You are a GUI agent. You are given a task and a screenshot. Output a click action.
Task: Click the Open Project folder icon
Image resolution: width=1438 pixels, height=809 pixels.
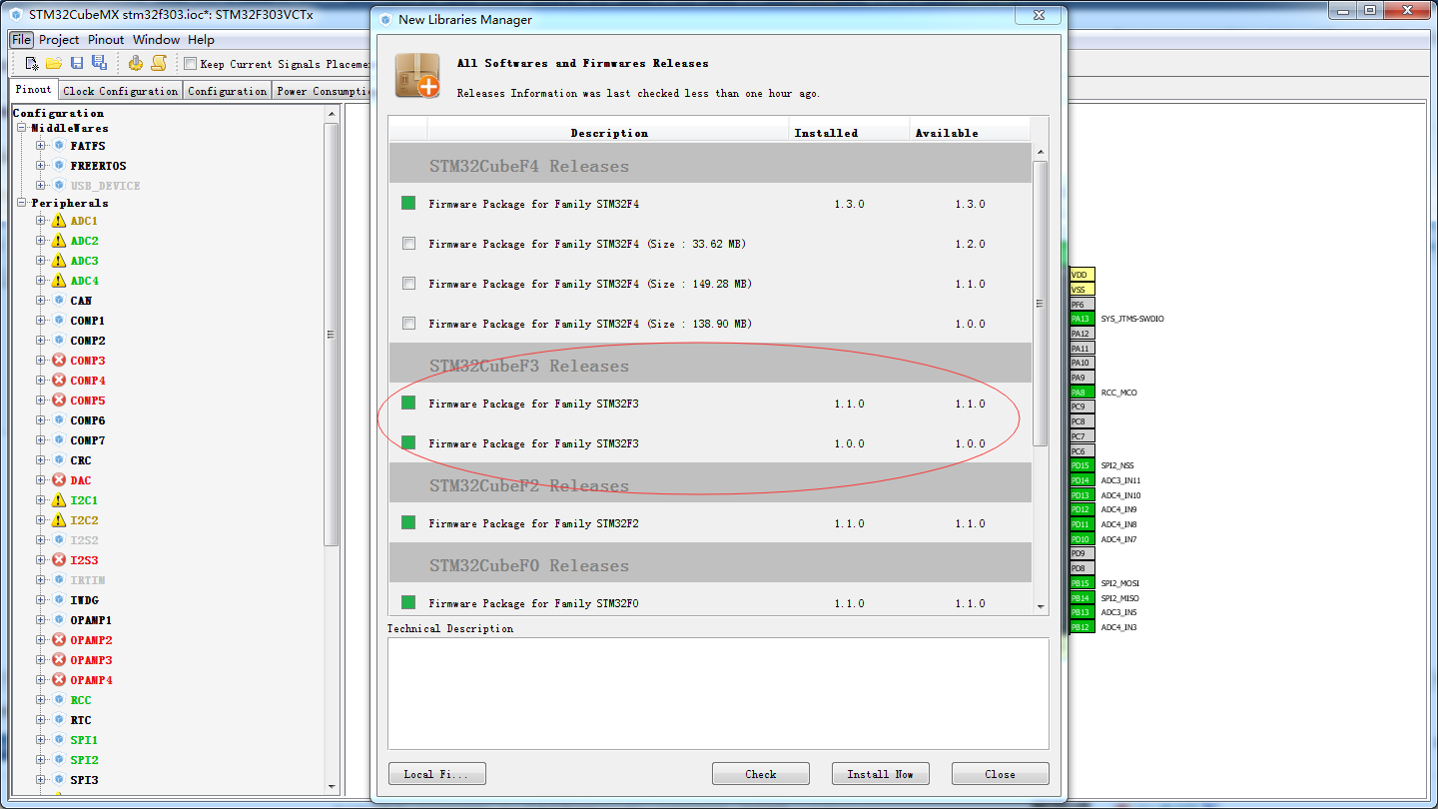(x=54, y=63)
